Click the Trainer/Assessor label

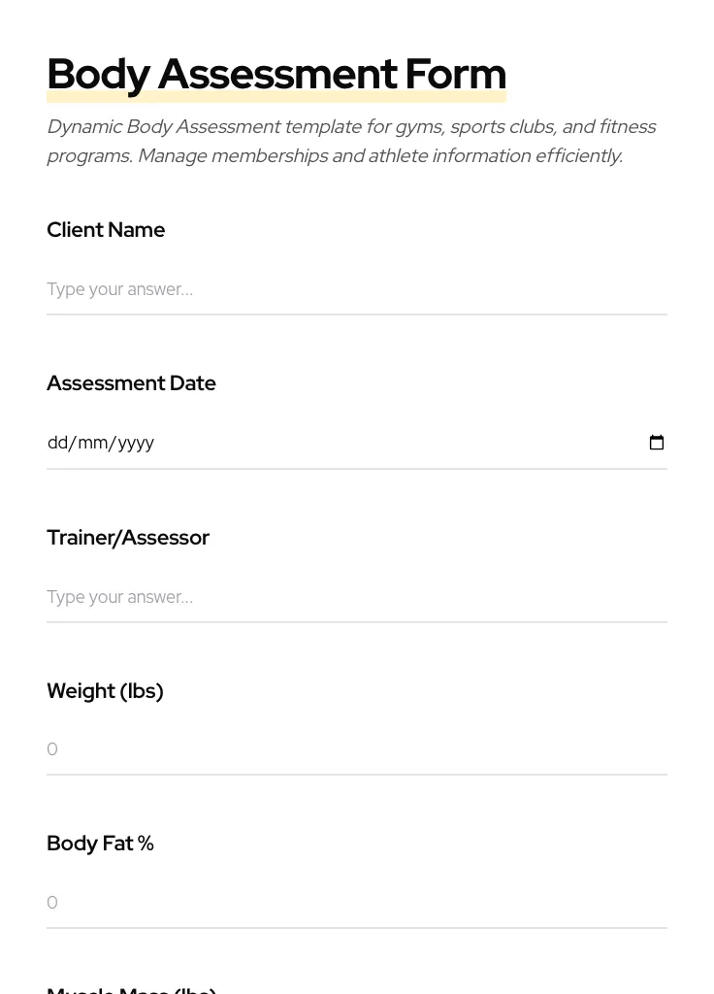point(128,537)
